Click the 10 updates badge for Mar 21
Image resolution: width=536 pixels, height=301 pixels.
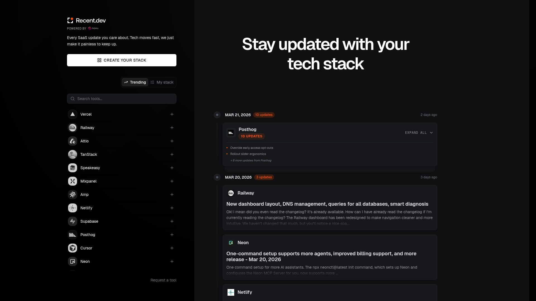pyautogui.click(x=264, y=115)
